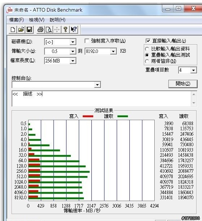Viewport: 202px width, 221px height.
Task: Click the 測試結果 group title
Action: 104,110
